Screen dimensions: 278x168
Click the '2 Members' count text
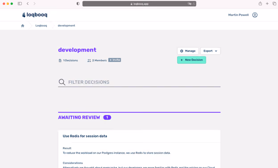[99, 60]
